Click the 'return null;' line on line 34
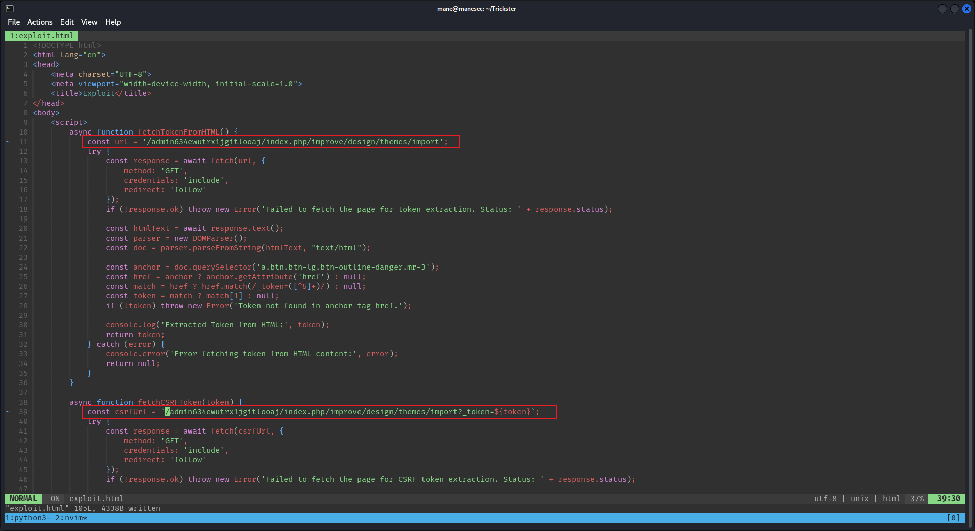 [x=133, y=363]
